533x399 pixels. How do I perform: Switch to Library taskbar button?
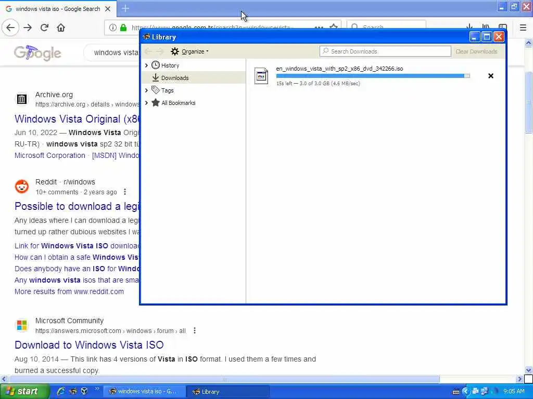[229, 392]
